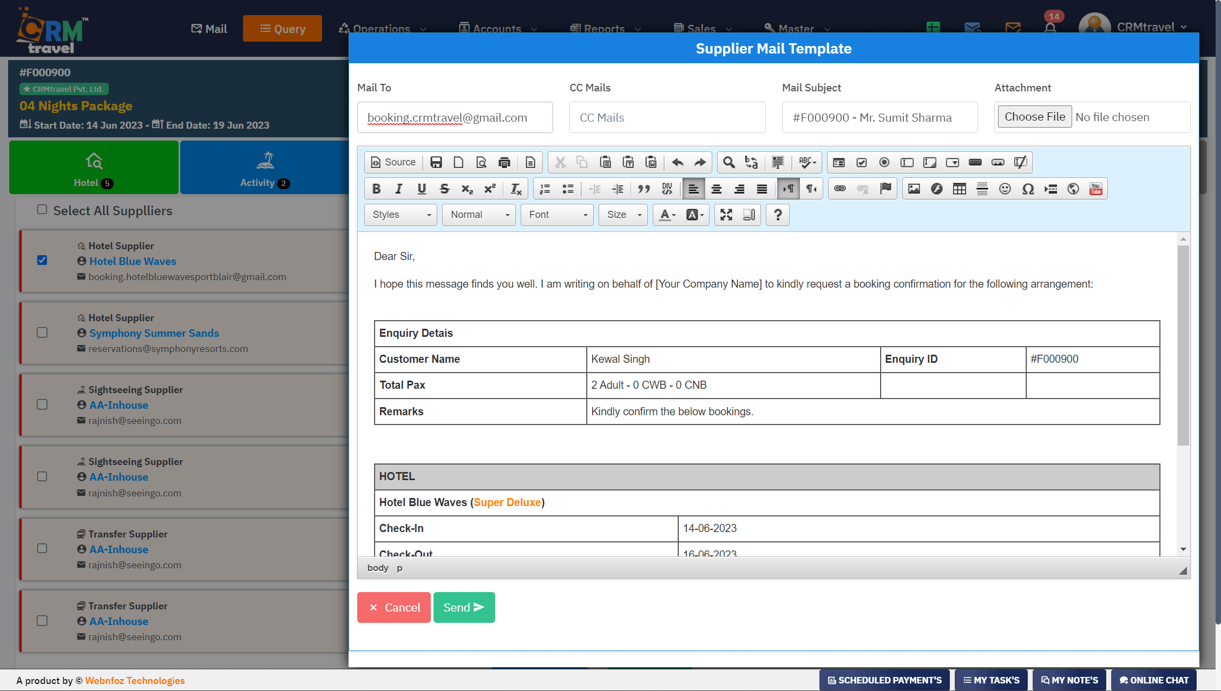Check the Select All Suppliers checkbox
1221x691 pixels.
click(42, 209)
